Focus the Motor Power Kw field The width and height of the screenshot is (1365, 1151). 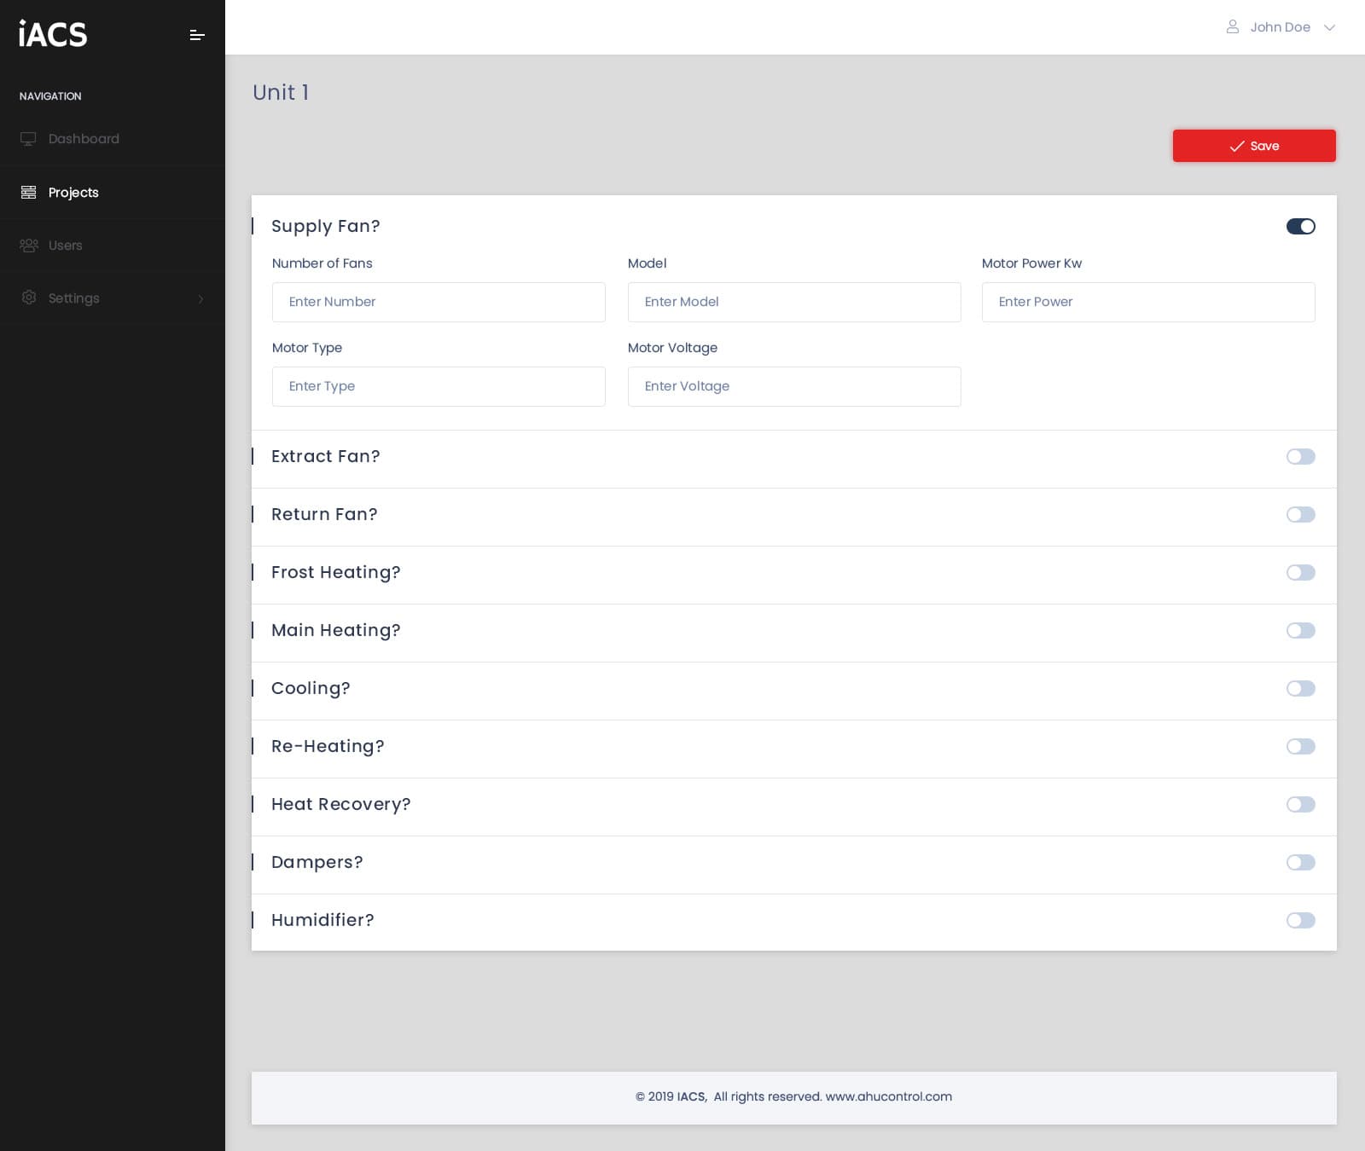(x=1148, y=302)
